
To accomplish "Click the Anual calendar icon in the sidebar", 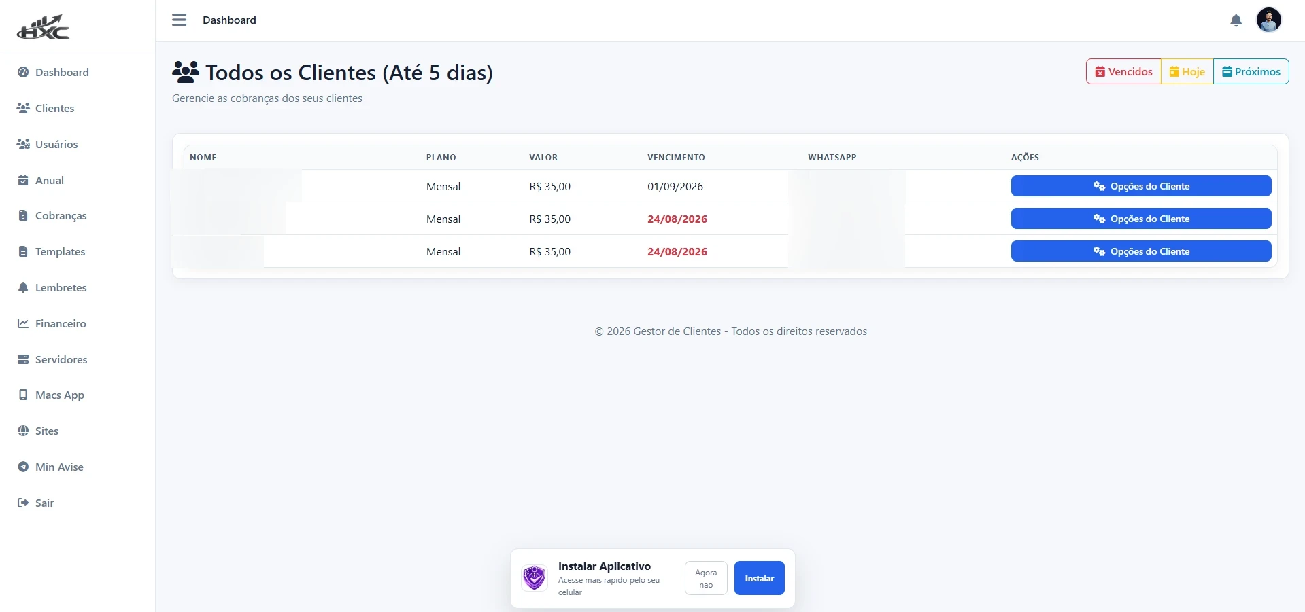I will [x=23, y=180].
